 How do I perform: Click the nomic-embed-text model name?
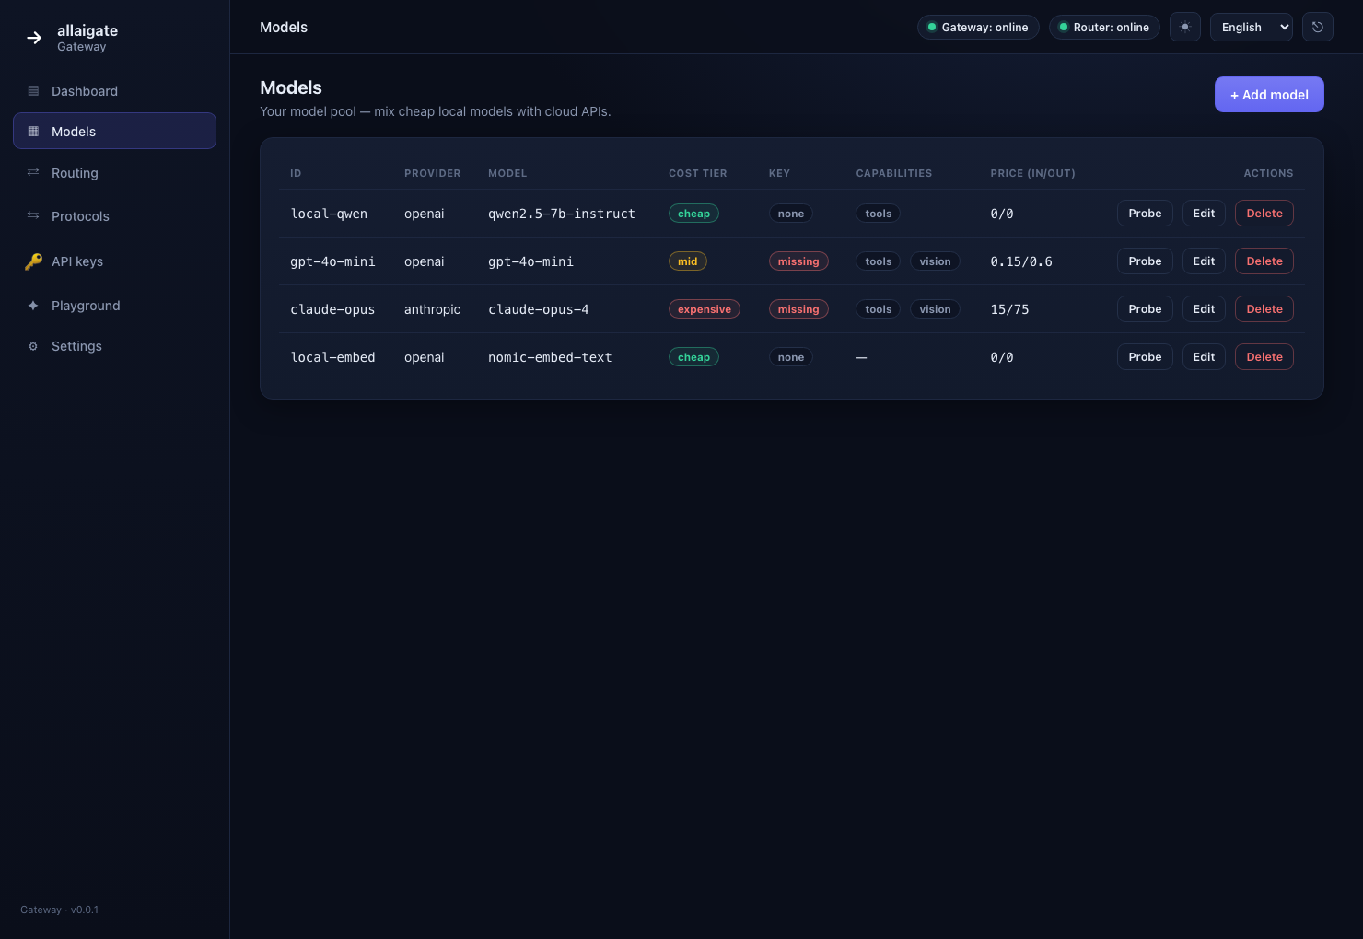550,357
